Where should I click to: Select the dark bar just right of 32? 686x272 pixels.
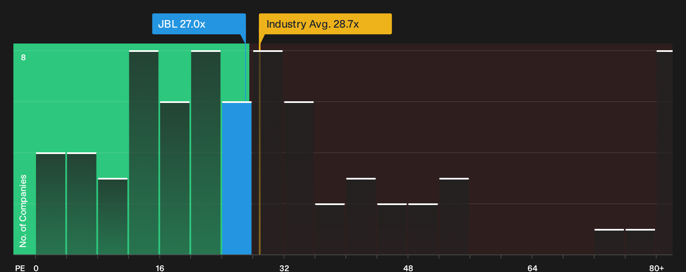(x=299, y=178)
